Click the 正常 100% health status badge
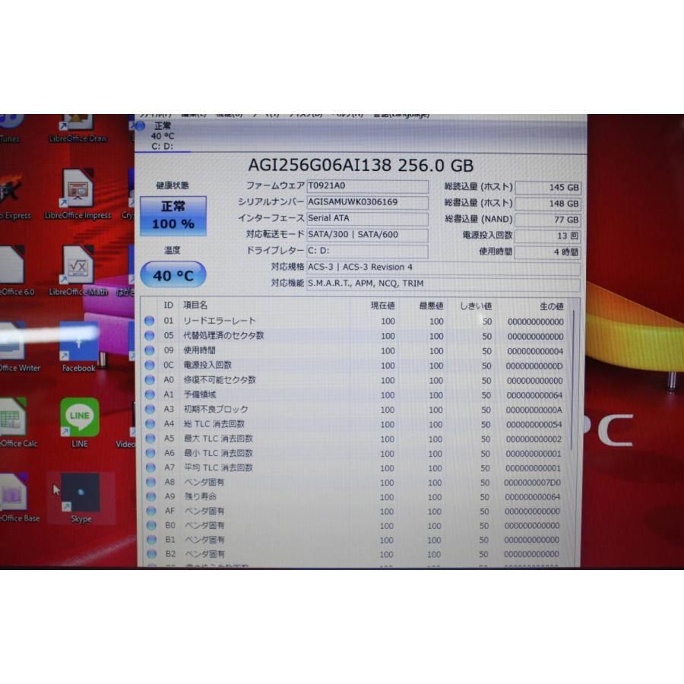 [x=172, y=214]
